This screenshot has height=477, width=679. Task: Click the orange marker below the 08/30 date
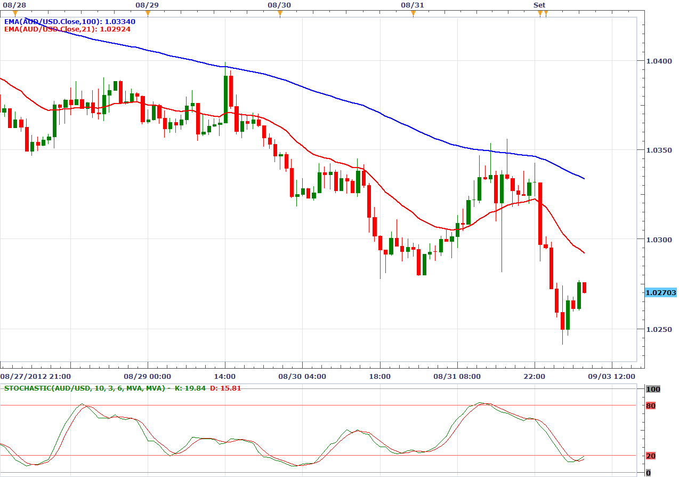tap(280, 13)
